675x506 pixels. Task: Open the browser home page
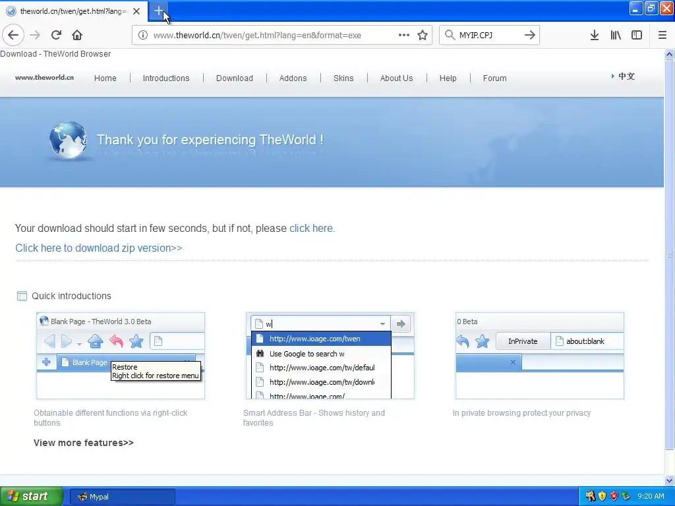click(77, 36)
